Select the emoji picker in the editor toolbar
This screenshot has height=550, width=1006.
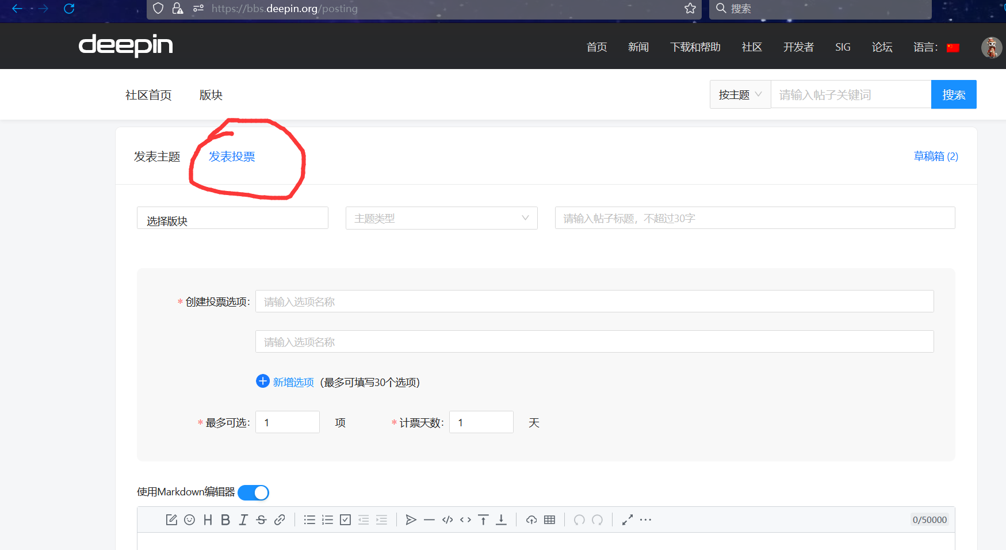click(190, 520)
